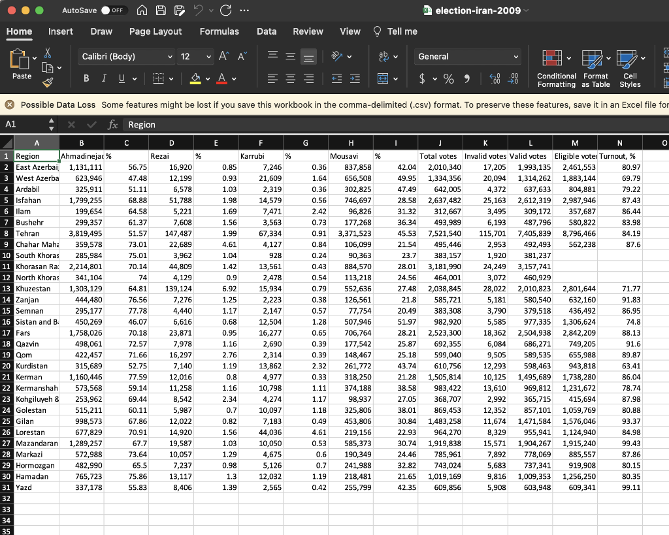The image size is (669, 535).
Task: Apply Percent Style format
Action: (449, 79)
